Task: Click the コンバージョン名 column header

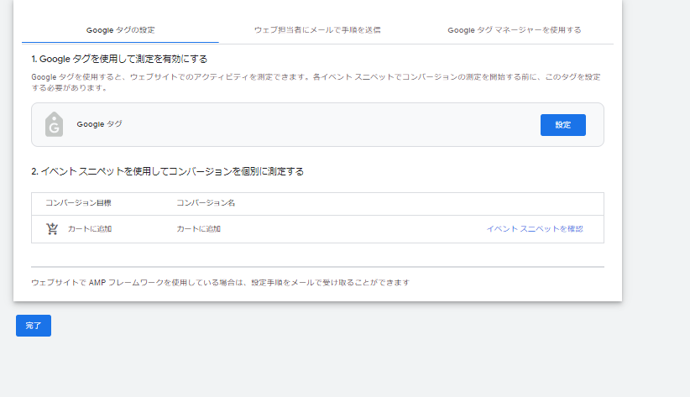Action: coord(206,203)
